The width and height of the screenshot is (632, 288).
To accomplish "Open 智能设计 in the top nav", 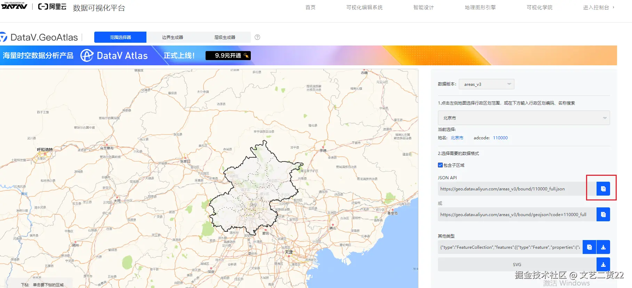I will (423, 7).
